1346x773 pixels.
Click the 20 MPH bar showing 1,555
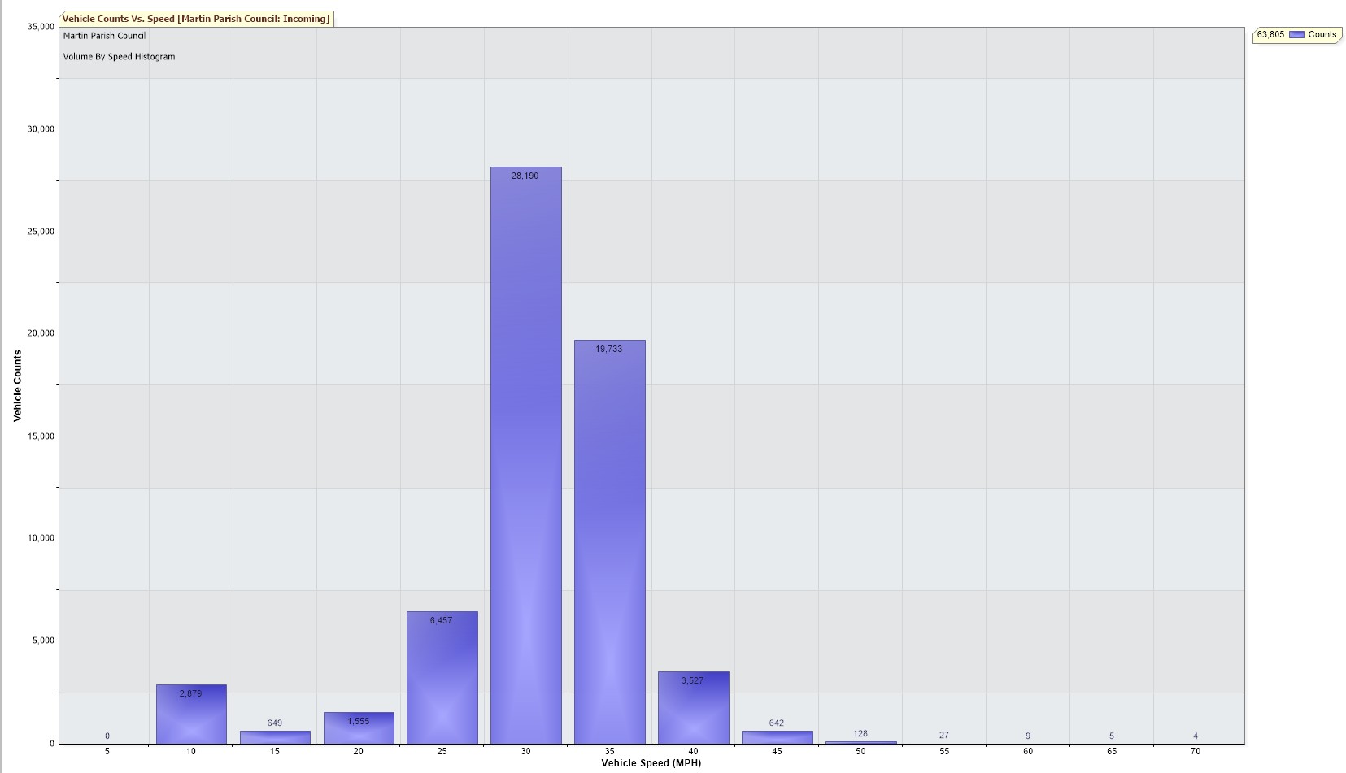(x=359, y=727)
